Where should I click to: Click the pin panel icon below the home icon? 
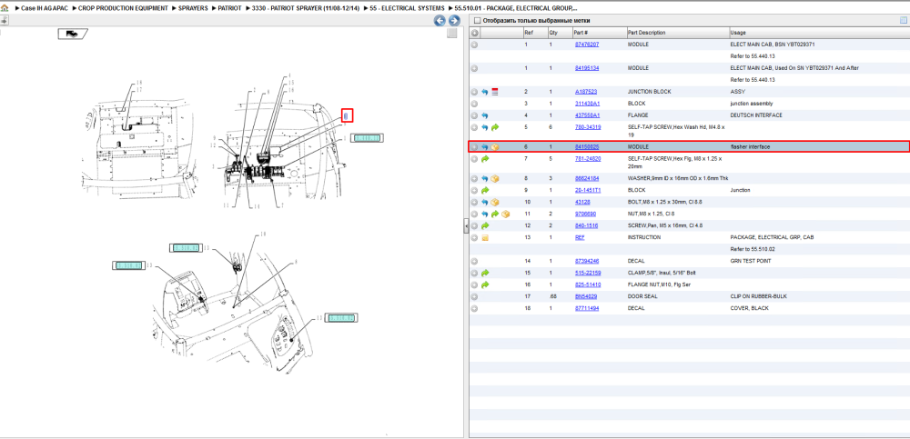click(4, 20)
